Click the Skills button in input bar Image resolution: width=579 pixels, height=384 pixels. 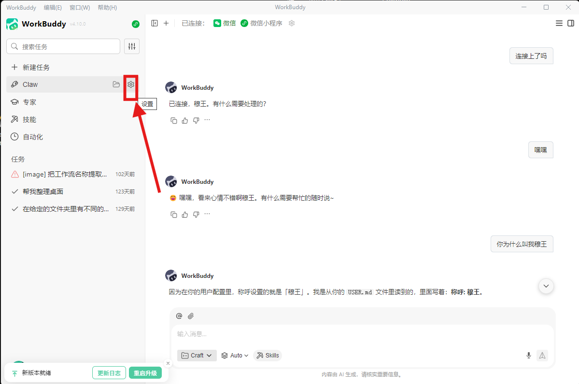tap(268, 355)
